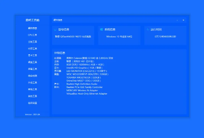Image resolution: width=204 pixels, height=138 pixels.
Task: Click the Version : 2021.04 label
Action: 32,114
